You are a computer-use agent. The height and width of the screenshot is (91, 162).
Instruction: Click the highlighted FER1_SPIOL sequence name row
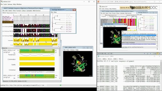pyautogui.click(x=8, y=22)
